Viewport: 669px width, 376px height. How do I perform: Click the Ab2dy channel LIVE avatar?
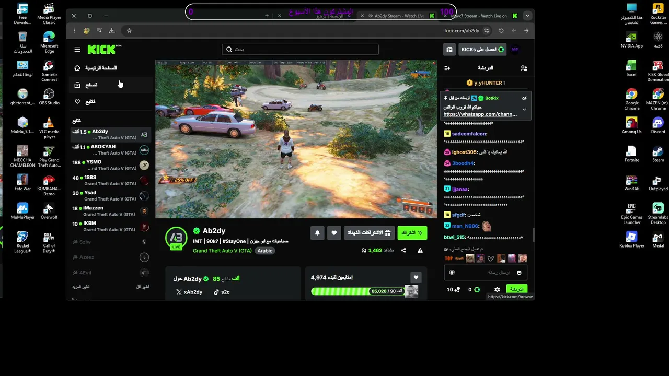click(x=176, y=239)
